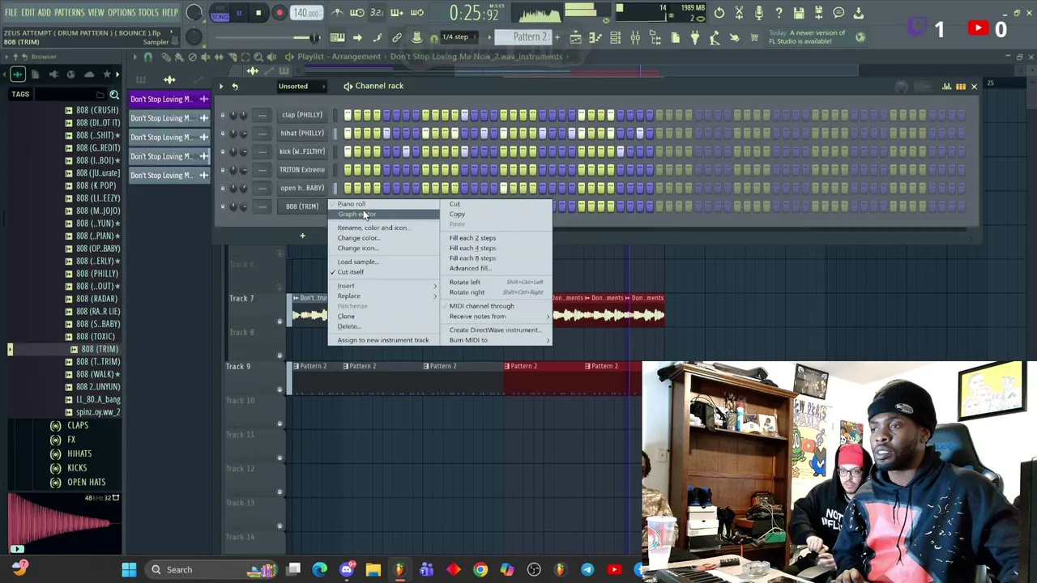Click the master volume slider
1037x583 pixels.
pyautogui.click(x=267, y=37)
